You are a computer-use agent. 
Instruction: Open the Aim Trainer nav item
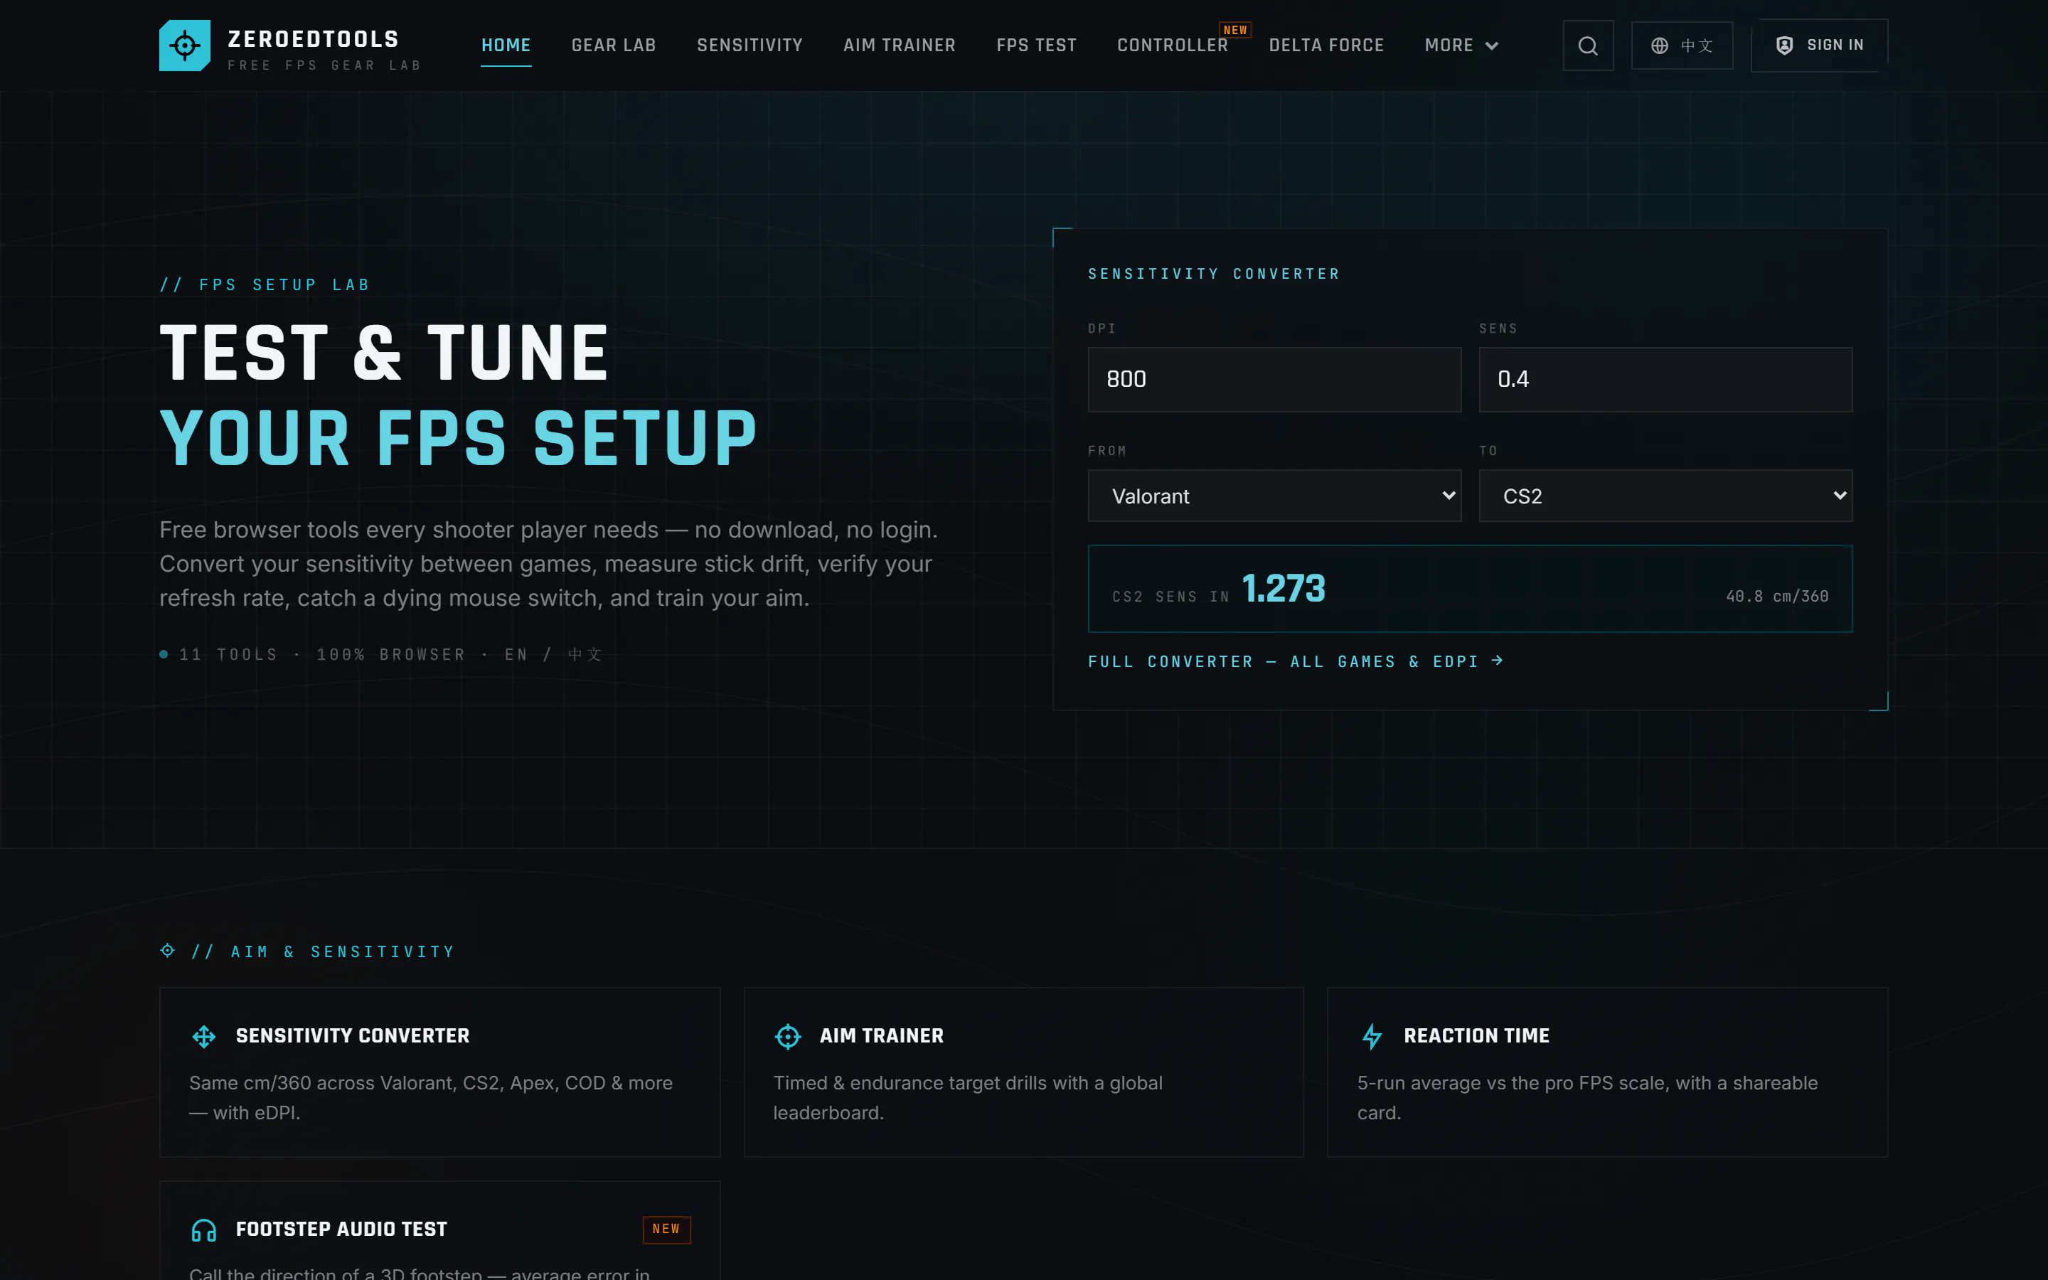tap(900, 46)
